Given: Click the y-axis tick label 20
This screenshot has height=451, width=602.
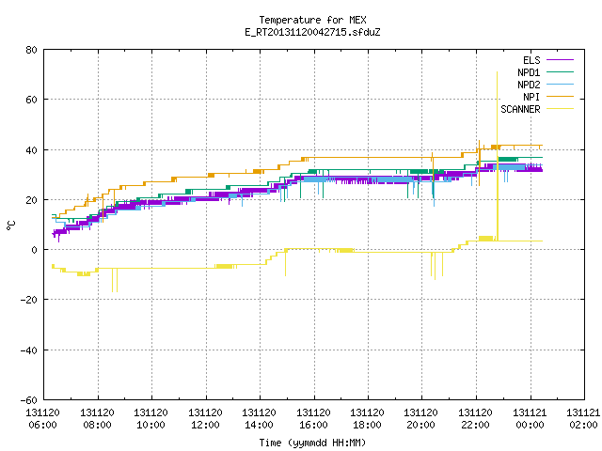Looking at the screenshot, I should tap(31, 200).
